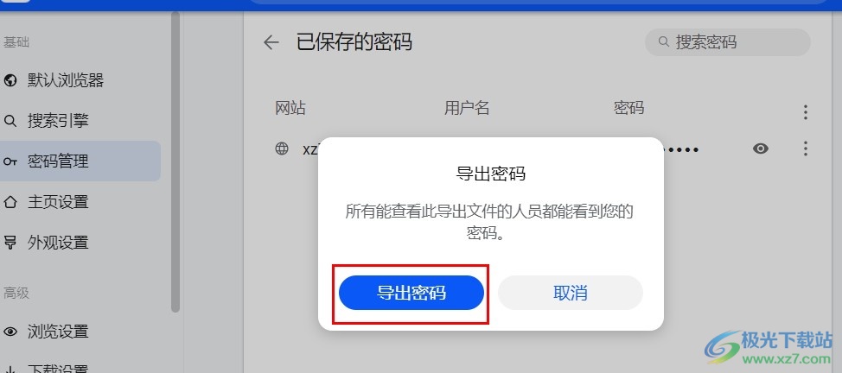Image resolution: width=842 pixels, height=373 pixels.
Task: Open more options in password list header
Action: point(805,111)
